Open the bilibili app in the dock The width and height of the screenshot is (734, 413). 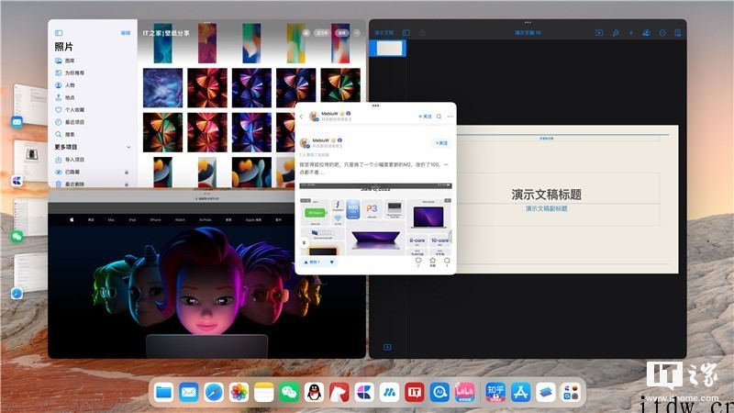click(x=465, y=393)
